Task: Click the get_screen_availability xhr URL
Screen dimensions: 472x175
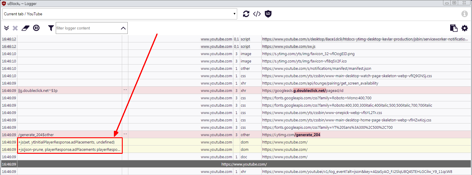Action: [320, 83]
